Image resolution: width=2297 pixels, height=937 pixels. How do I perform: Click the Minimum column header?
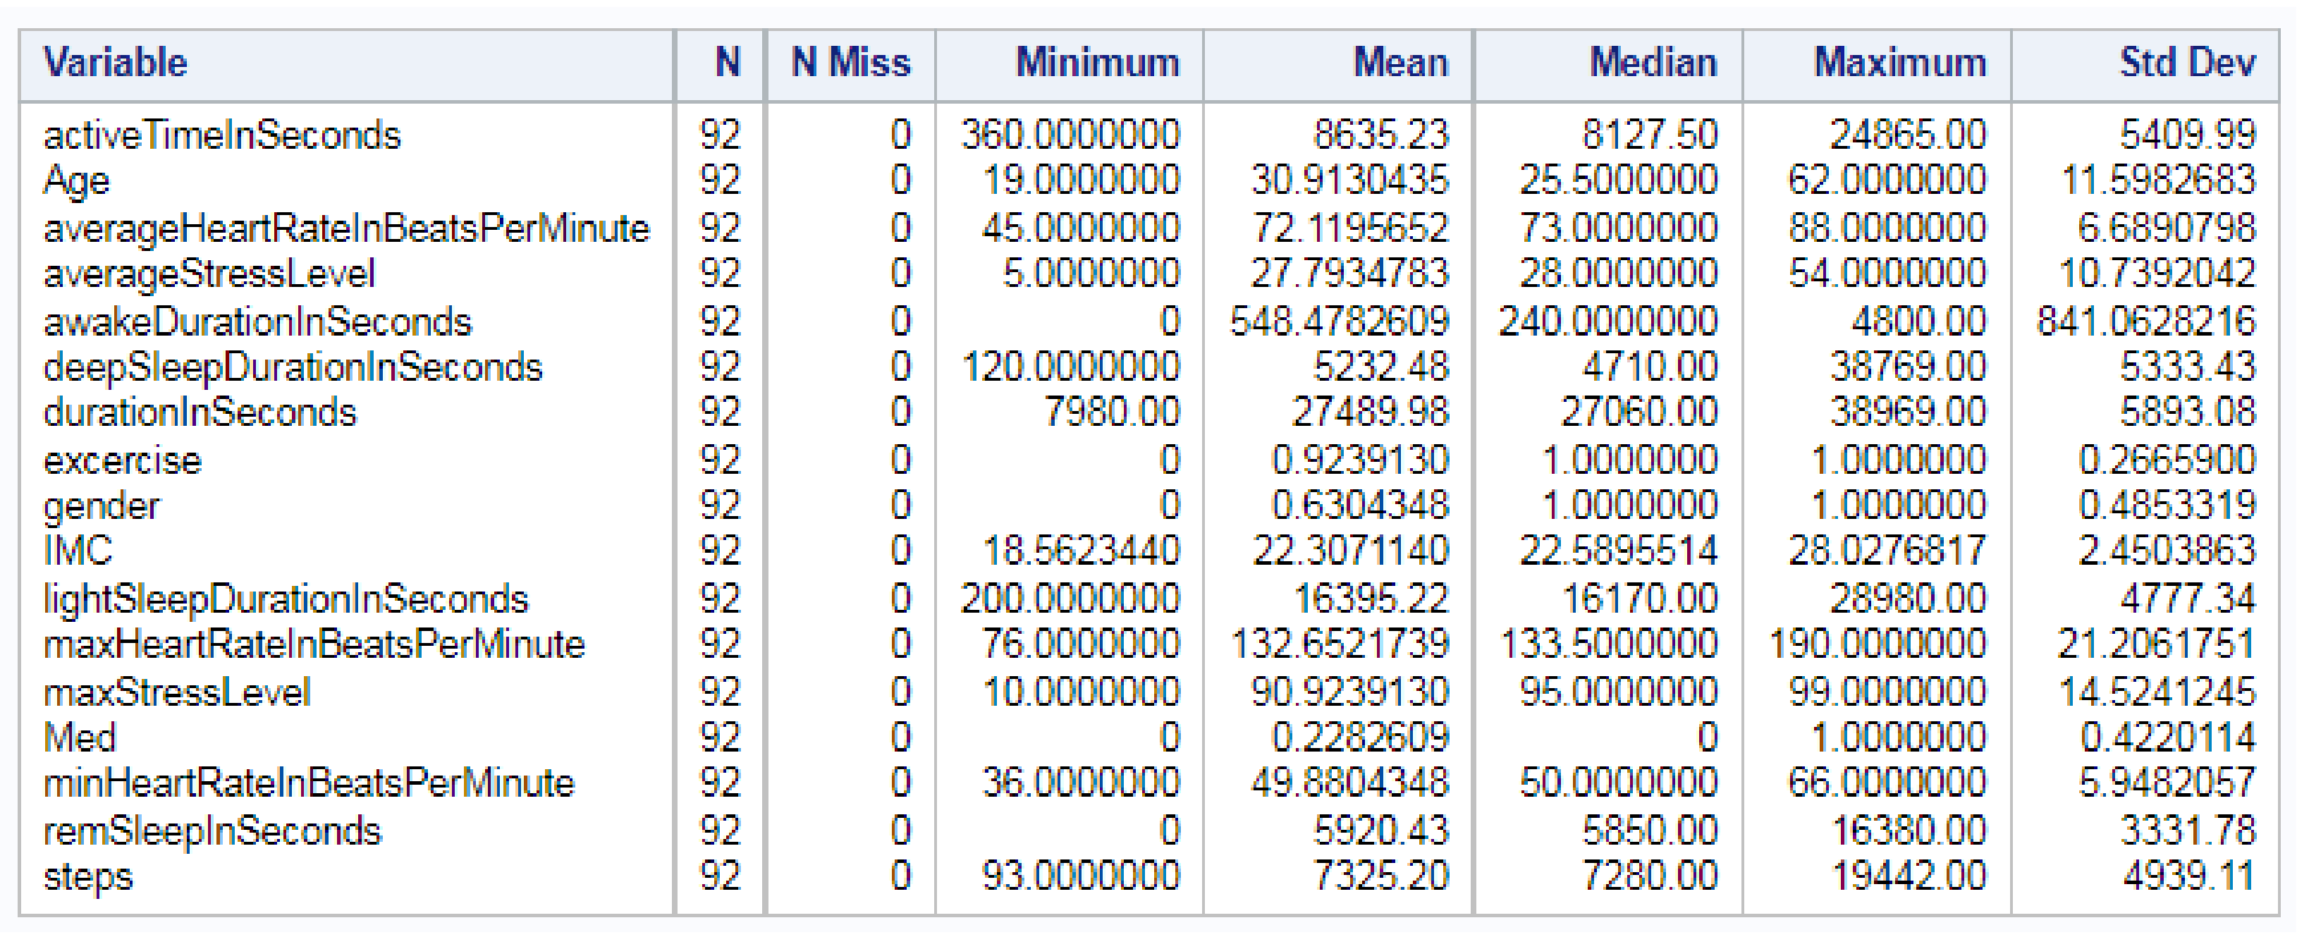point(1097,63)
